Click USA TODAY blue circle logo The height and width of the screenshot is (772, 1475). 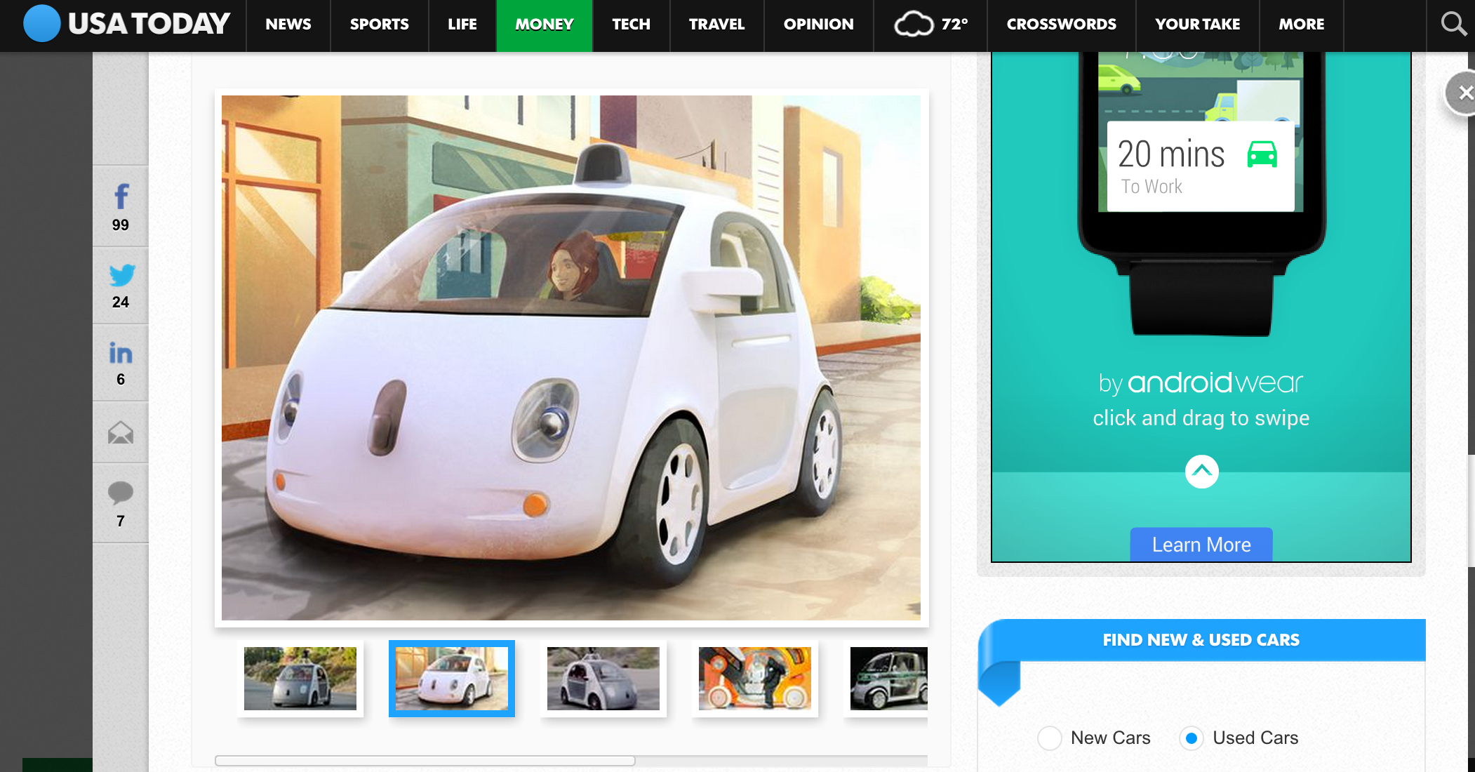42,23
